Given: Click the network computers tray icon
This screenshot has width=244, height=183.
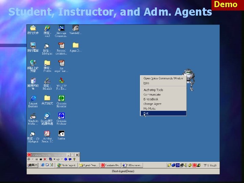Looking at the screenshot, I should pyautogui.click(x=182, y=165).
